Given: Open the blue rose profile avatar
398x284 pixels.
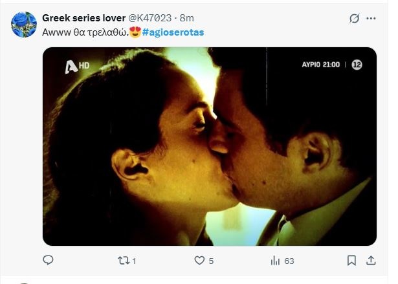Looking at the screenshot, I should [24, 25].
